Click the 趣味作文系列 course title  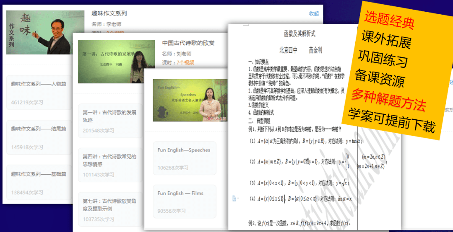pos(109,13)
